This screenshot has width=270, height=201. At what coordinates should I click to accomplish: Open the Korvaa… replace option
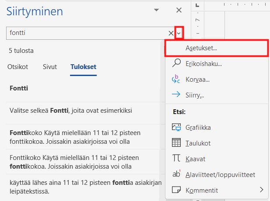(217, 80)
